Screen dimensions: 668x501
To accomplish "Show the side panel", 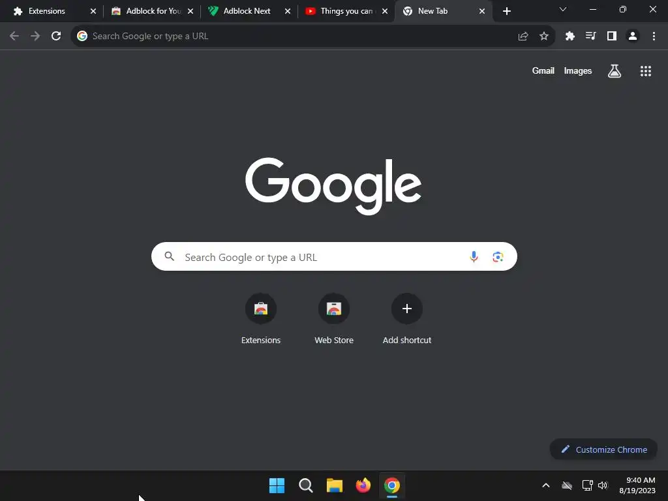I will pos(612,37).
